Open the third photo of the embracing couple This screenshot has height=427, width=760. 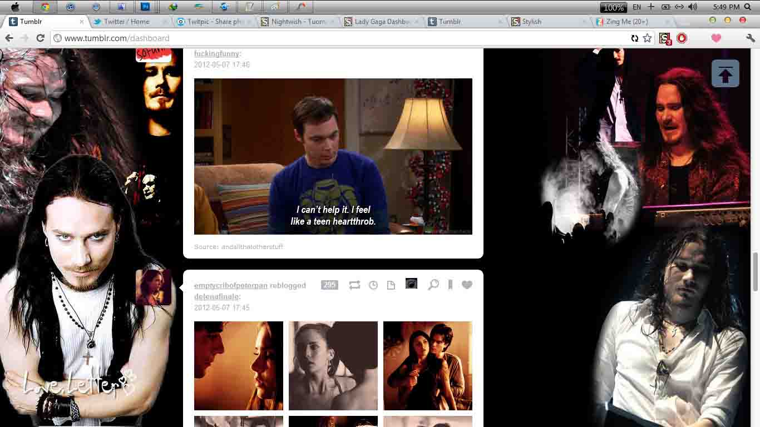[428, 366]
